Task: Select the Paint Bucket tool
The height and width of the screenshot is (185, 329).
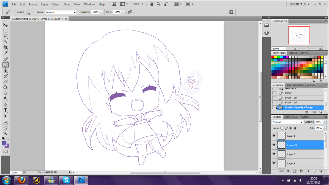Action: pyautogui.click(x=5, y=87)
